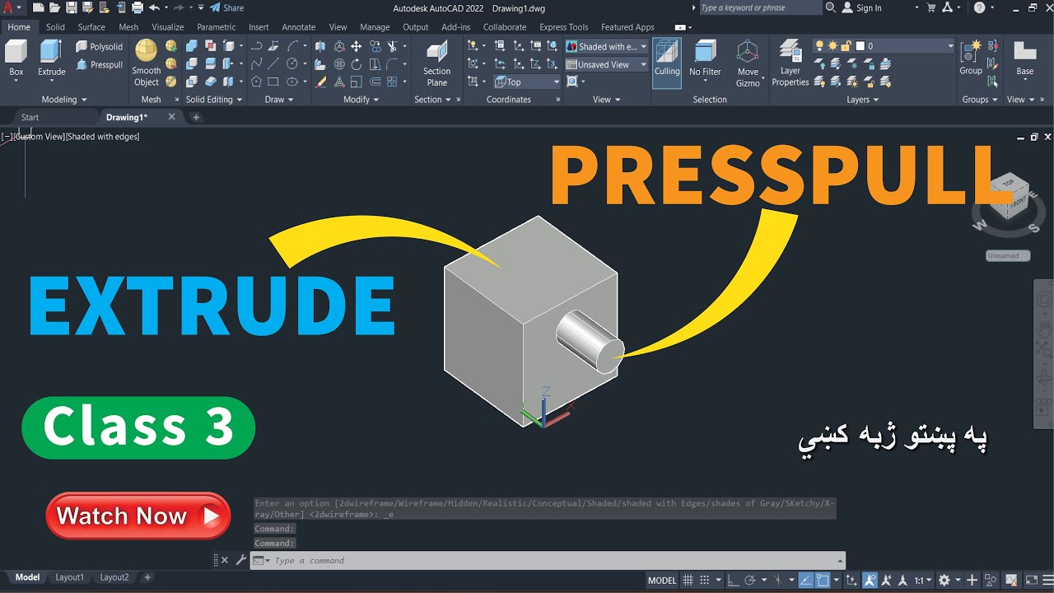Click the Smooth Object mesh tool
The image size is (1054, 593).
click(147, 63)
